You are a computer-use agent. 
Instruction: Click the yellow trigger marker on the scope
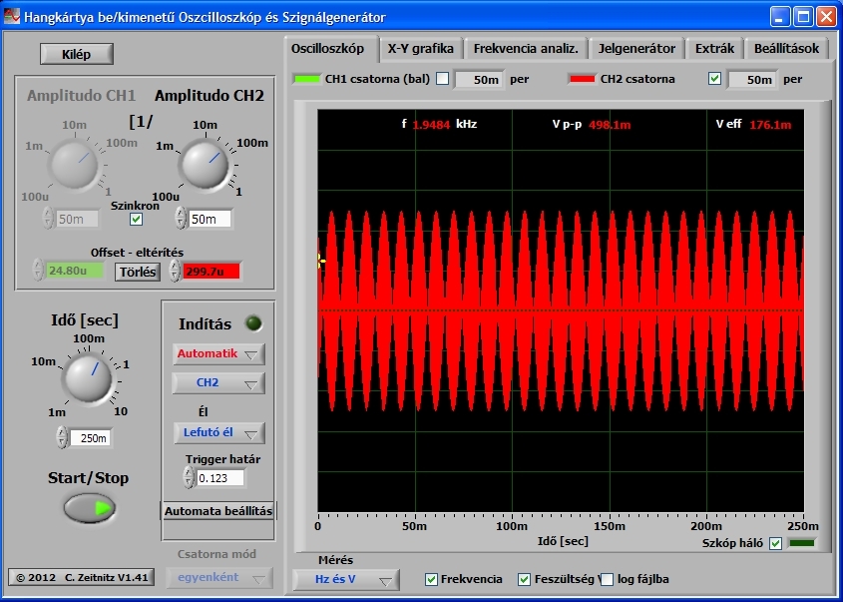pyautogui.click(x=320, y=261)
